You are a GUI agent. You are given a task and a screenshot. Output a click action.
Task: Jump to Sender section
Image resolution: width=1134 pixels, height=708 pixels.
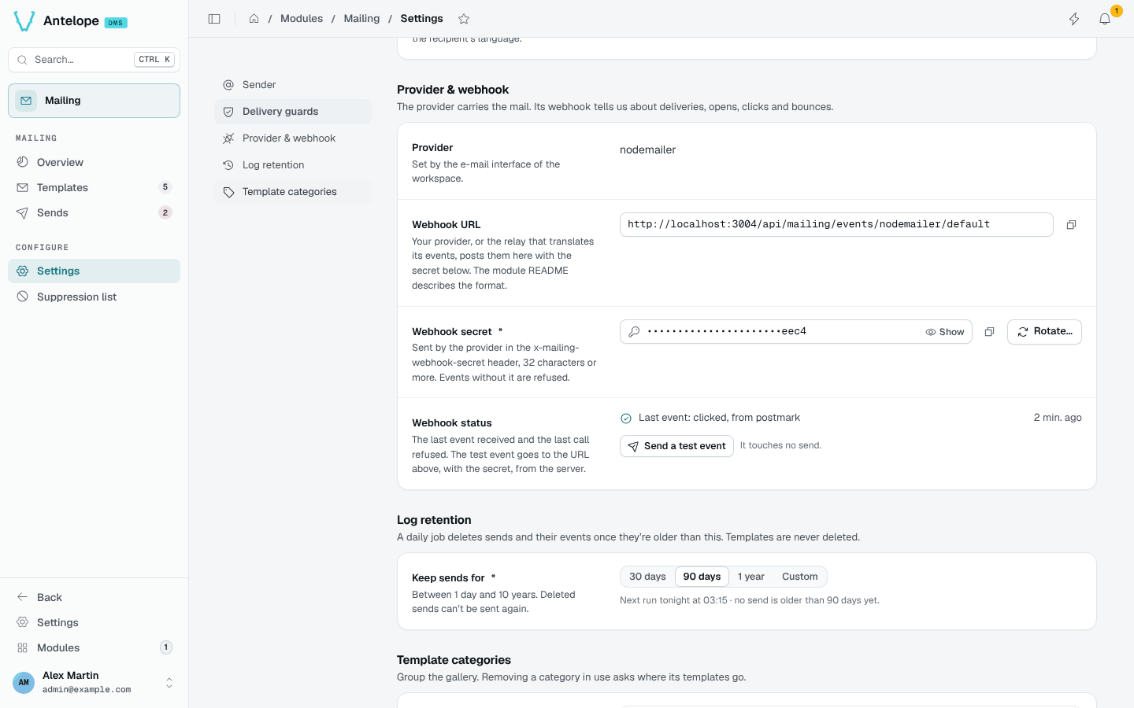click(293, 85)
